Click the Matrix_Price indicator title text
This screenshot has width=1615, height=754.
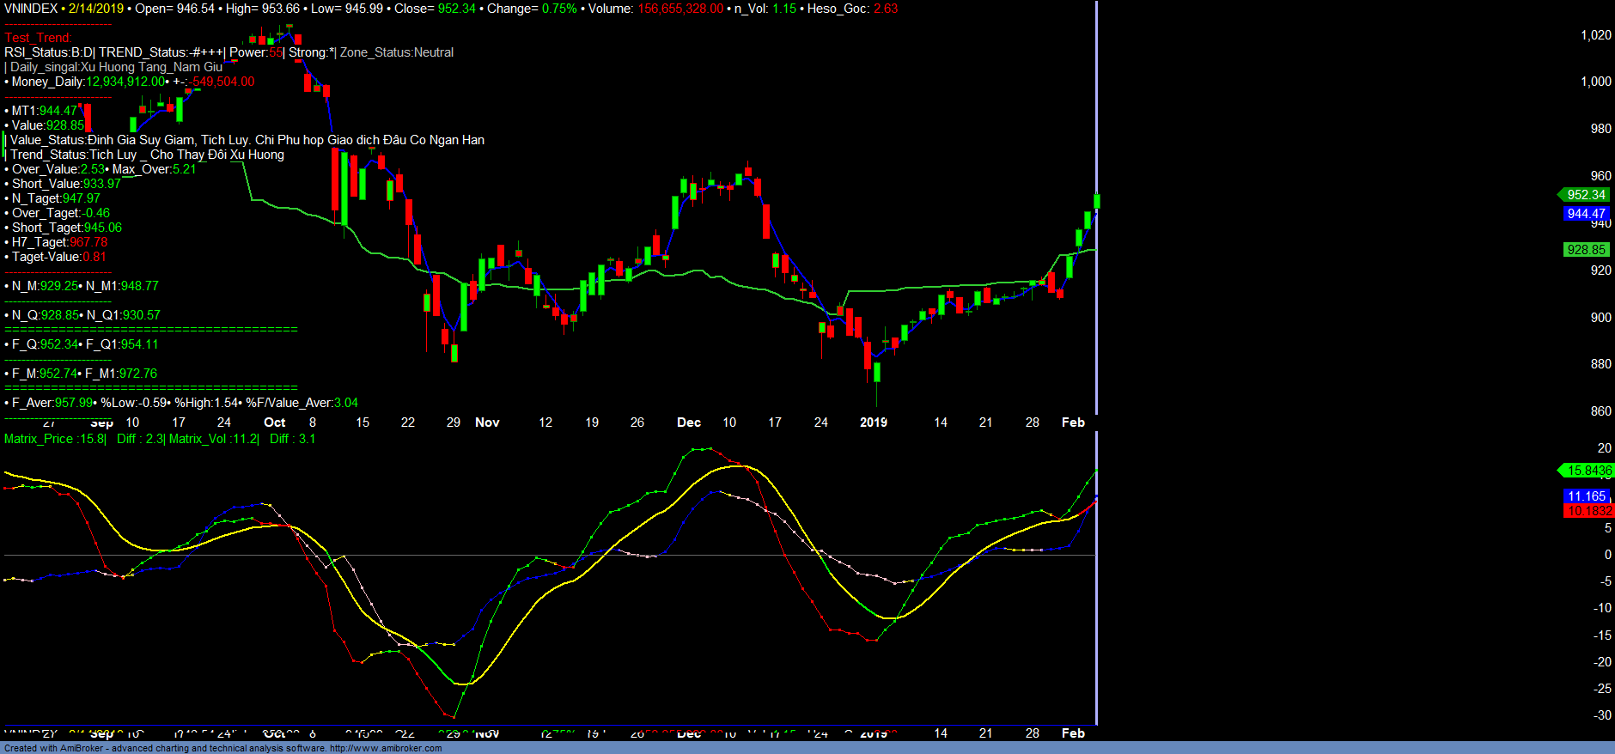[x=39, y=439]
